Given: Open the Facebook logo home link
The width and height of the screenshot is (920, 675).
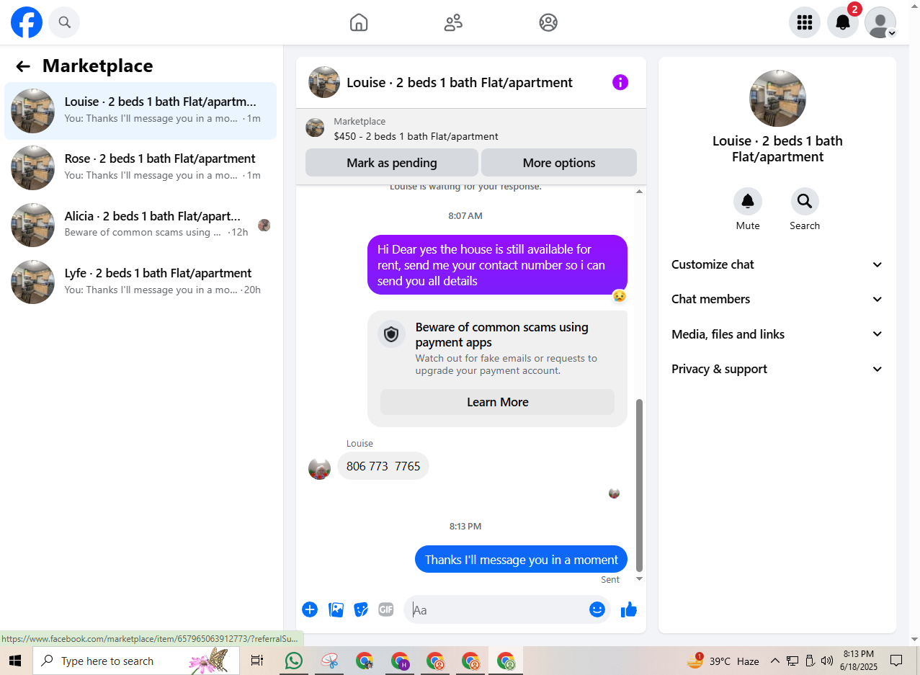Looking at the screenshot, I should tap(27, 22).
